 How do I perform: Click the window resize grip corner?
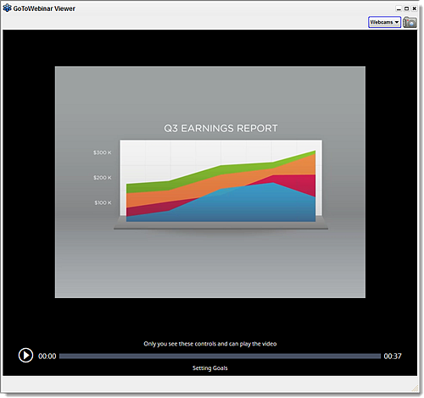415,388
